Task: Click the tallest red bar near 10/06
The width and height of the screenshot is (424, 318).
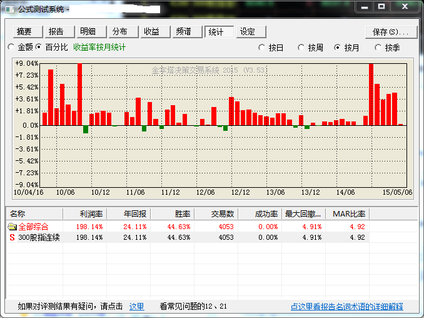Action: [80, 94]
